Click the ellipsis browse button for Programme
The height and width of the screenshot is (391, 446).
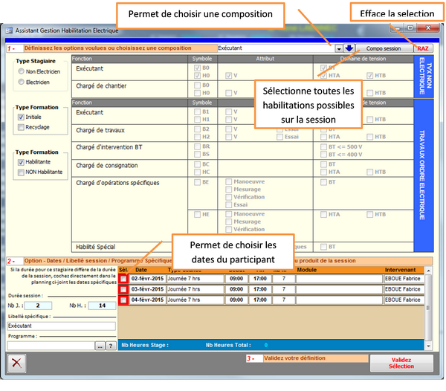point(100,345)
